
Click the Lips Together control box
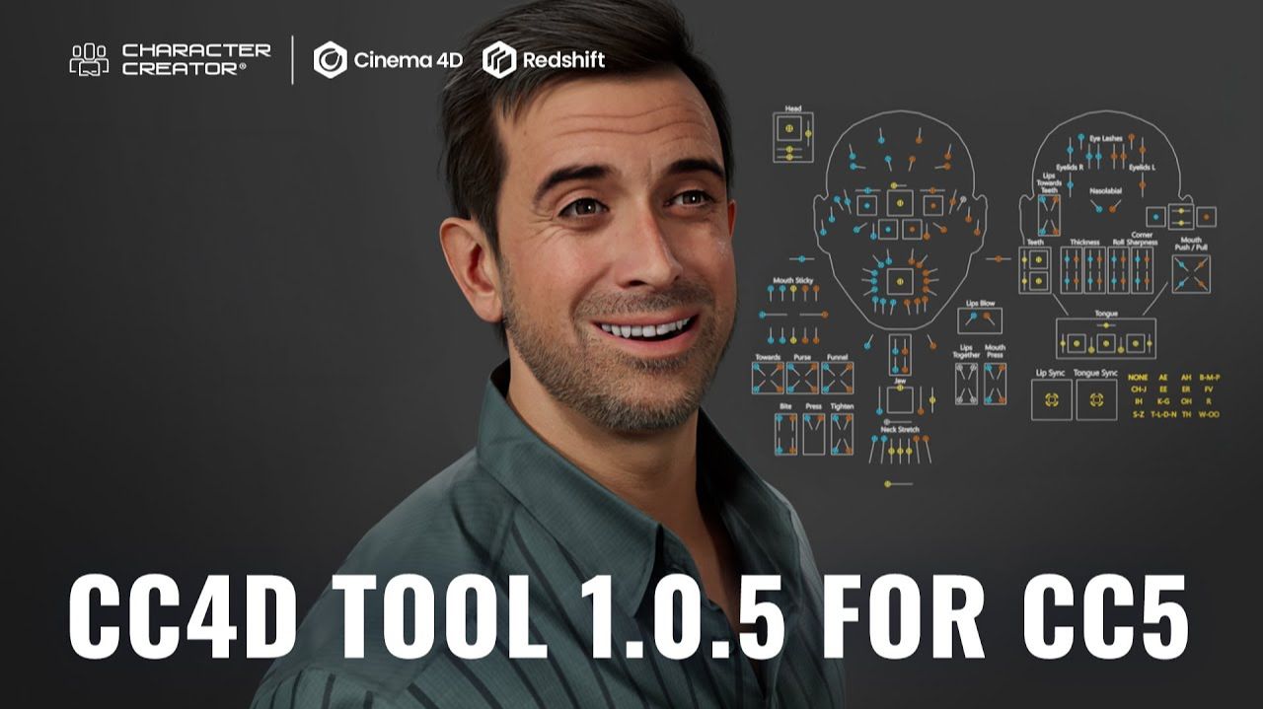(x=966, y=382)
